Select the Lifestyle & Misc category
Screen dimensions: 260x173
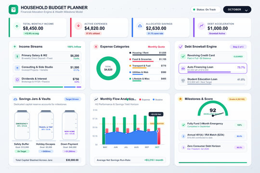[148, 79]
